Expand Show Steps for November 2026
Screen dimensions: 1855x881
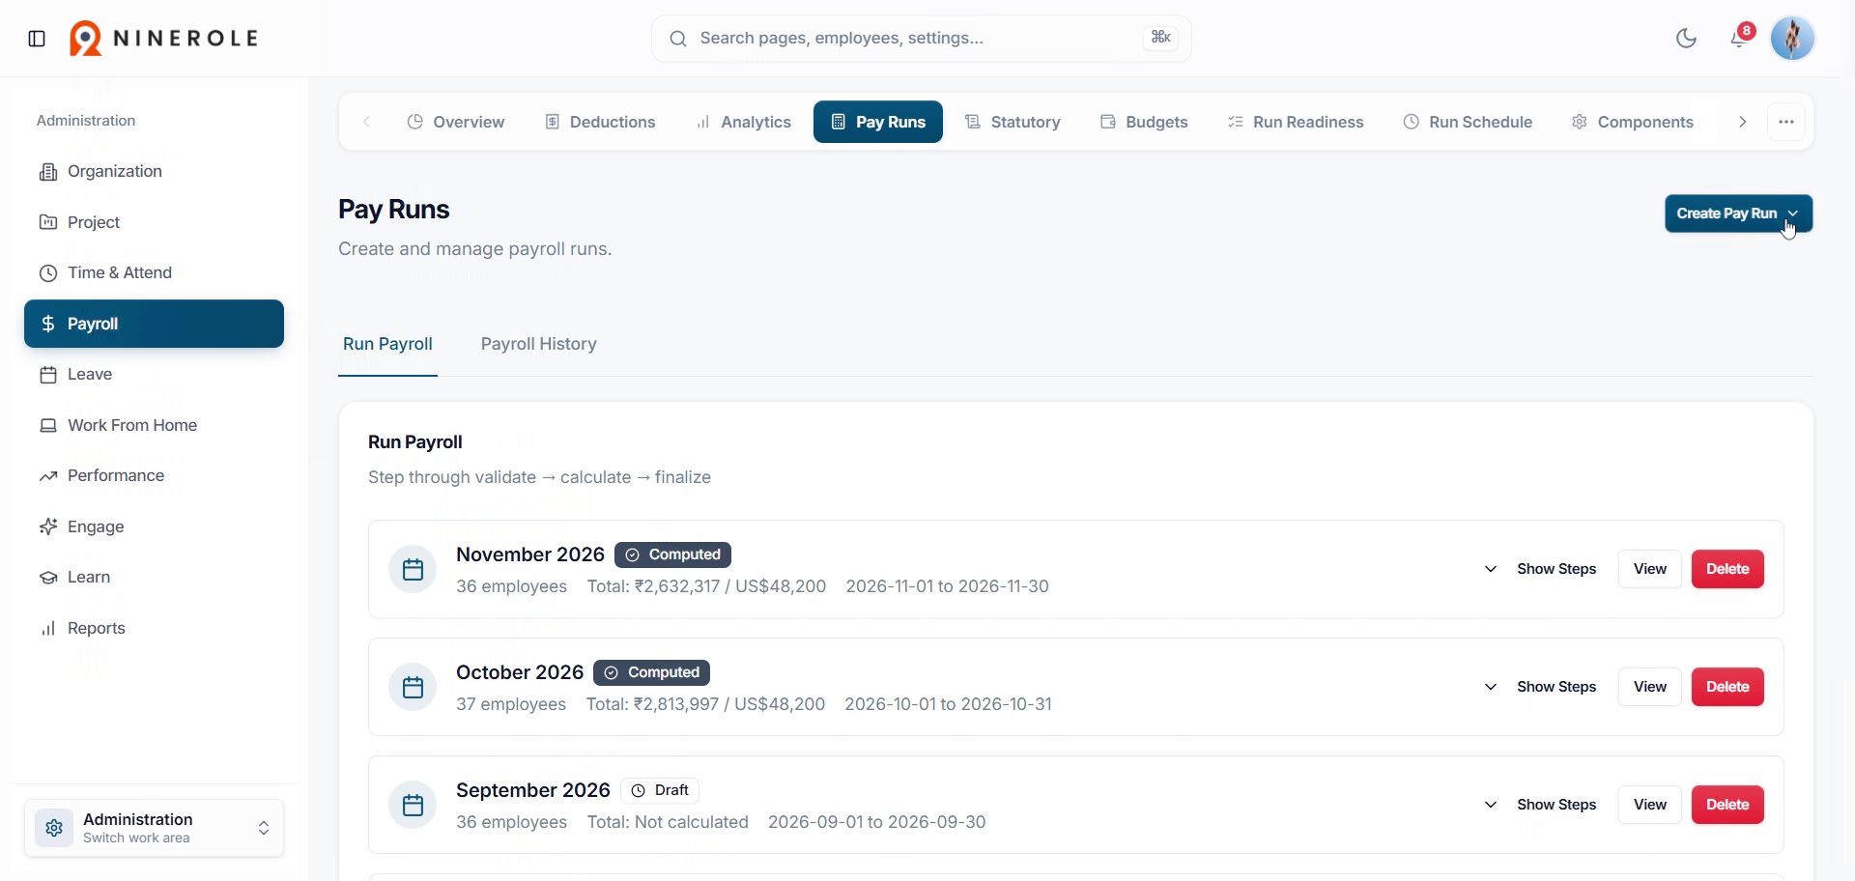(1540, 569)
